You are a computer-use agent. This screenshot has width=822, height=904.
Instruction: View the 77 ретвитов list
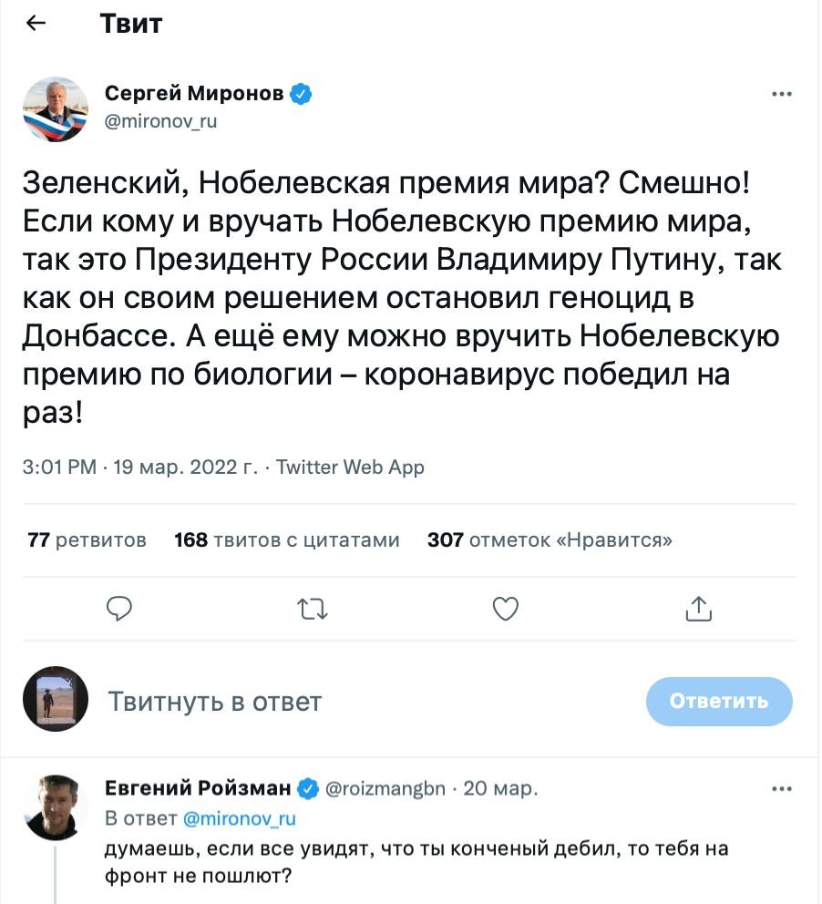[x=85, y=539]
